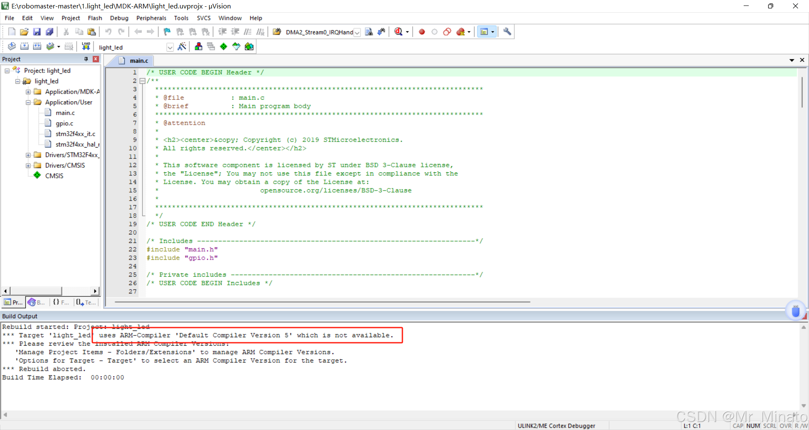Create a new file from toolbar

(x=12, y=32)
